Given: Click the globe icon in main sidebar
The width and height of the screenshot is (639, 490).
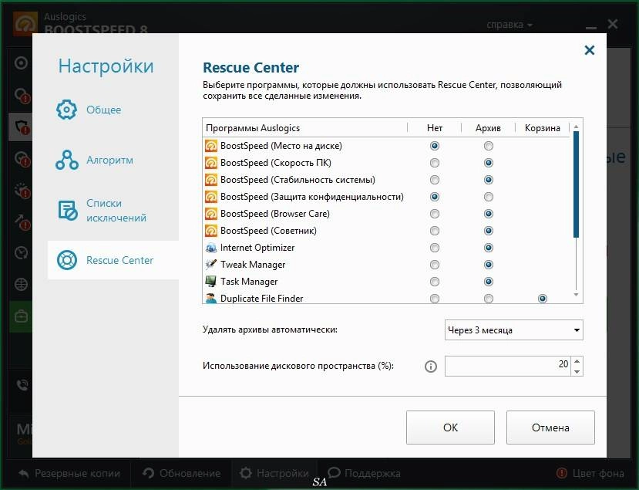Looking at the screenshot, I should tap(21, 284).
